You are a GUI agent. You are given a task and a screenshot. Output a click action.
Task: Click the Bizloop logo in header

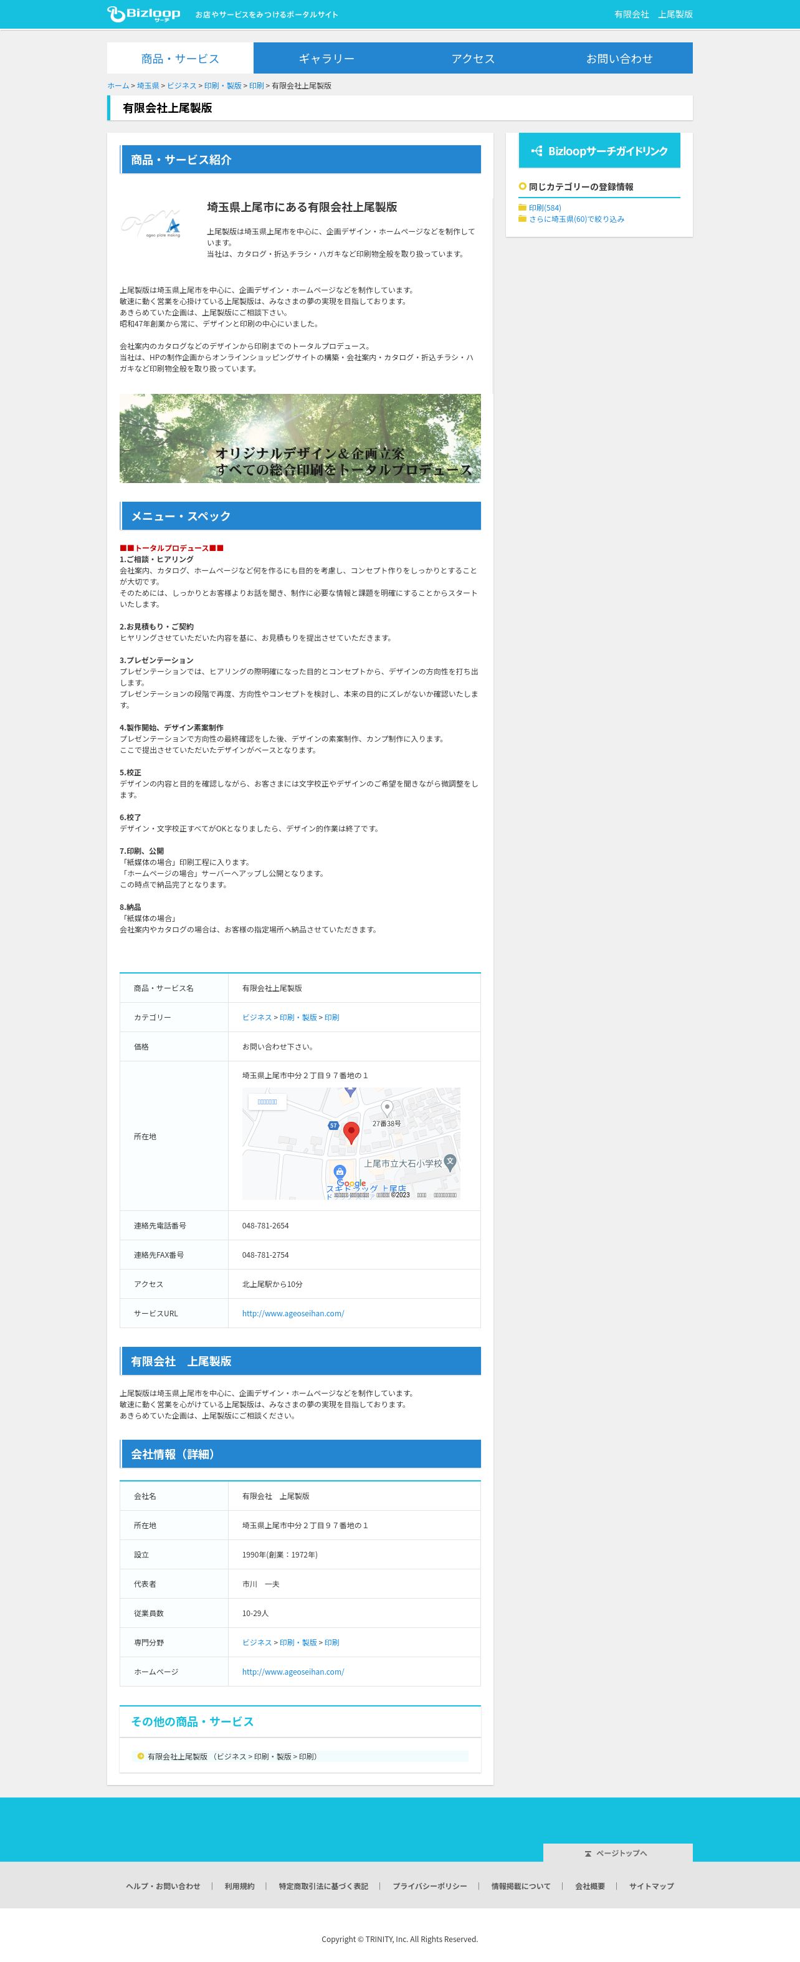(144, 14)
